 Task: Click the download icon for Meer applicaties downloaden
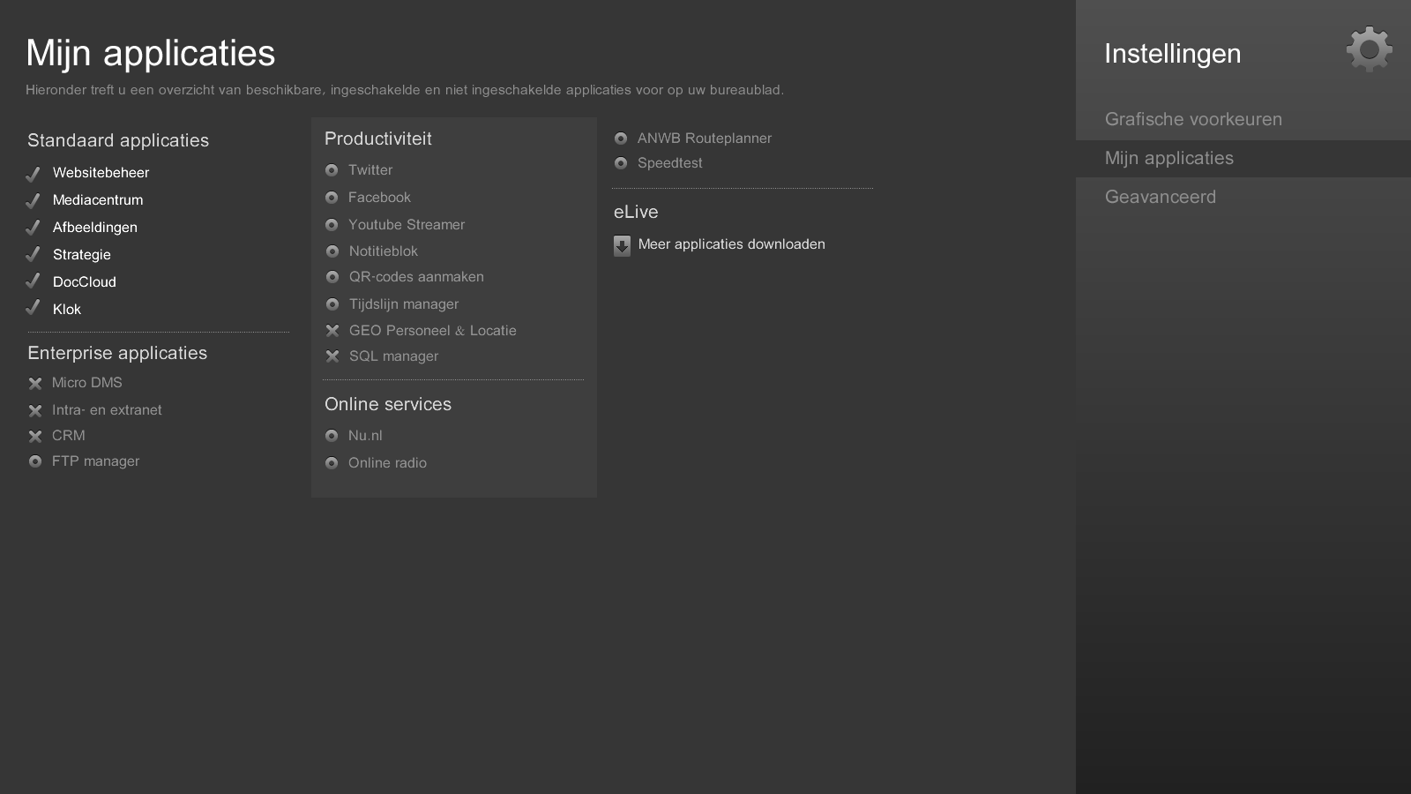pyautogui.click(x=622, y=245)
